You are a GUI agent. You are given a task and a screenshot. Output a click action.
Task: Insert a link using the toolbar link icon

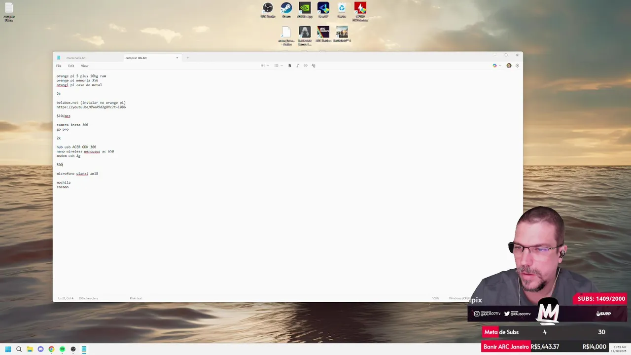click(x=305, y=66)
